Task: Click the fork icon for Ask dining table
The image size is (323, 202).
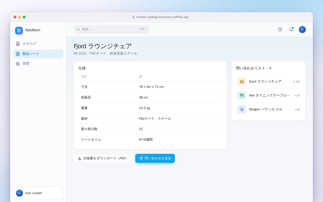Action: 242,95
